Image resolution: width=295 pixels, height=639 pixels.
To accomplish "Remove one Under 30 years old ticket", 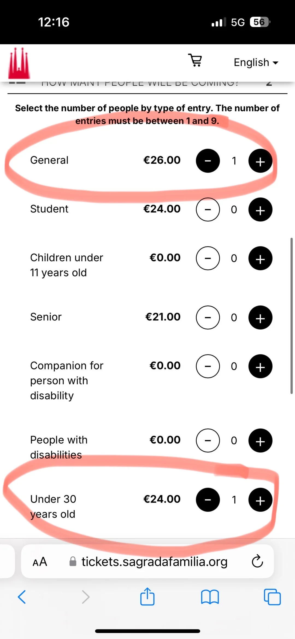I will coord(208,500).
